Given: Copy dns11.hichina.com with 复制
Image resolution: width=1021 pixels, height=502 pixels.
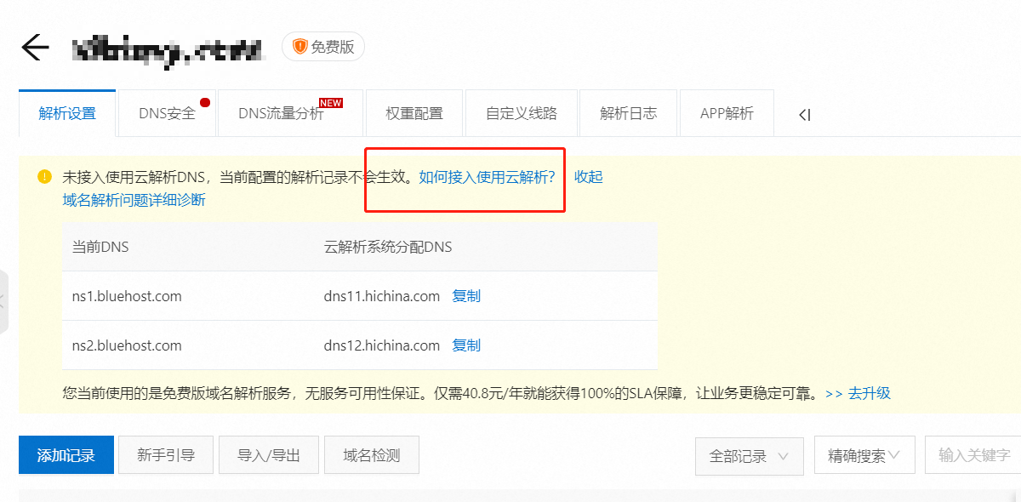Looking at the screenshot, I should pos(466,296).
